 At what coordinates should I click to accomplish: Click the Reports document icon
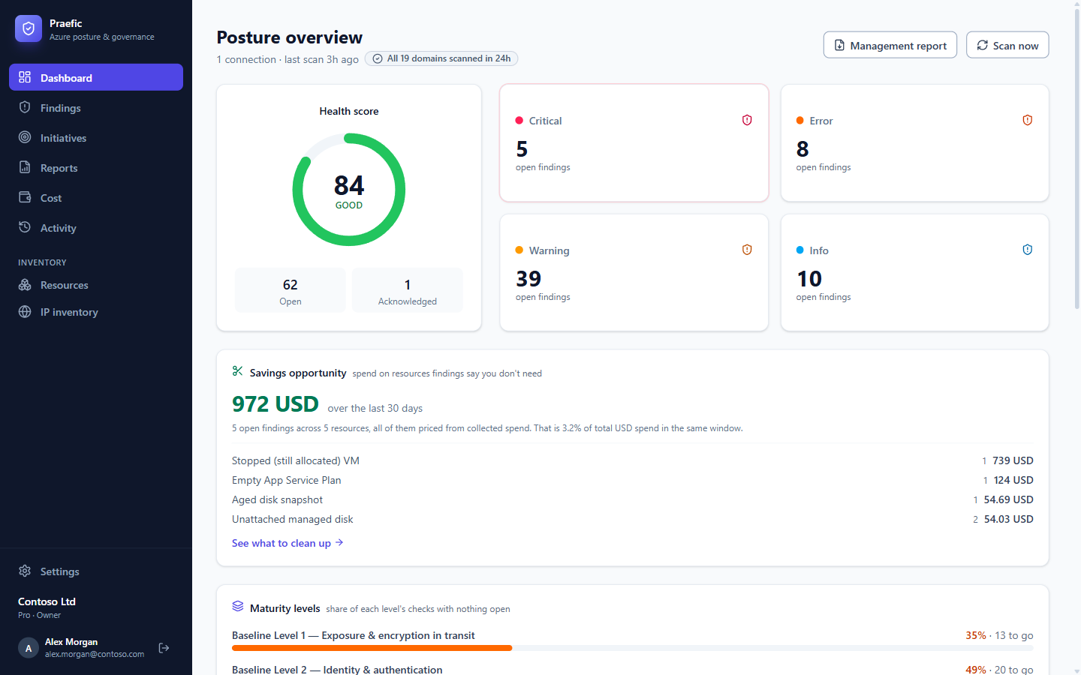tap(25, 167)
